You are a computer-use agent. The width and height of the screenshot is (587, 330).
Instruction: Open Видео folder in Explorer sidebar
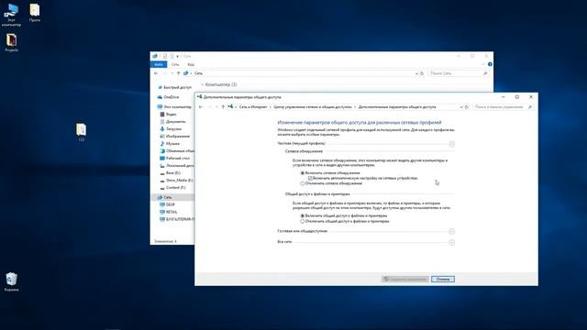(168, 114)
